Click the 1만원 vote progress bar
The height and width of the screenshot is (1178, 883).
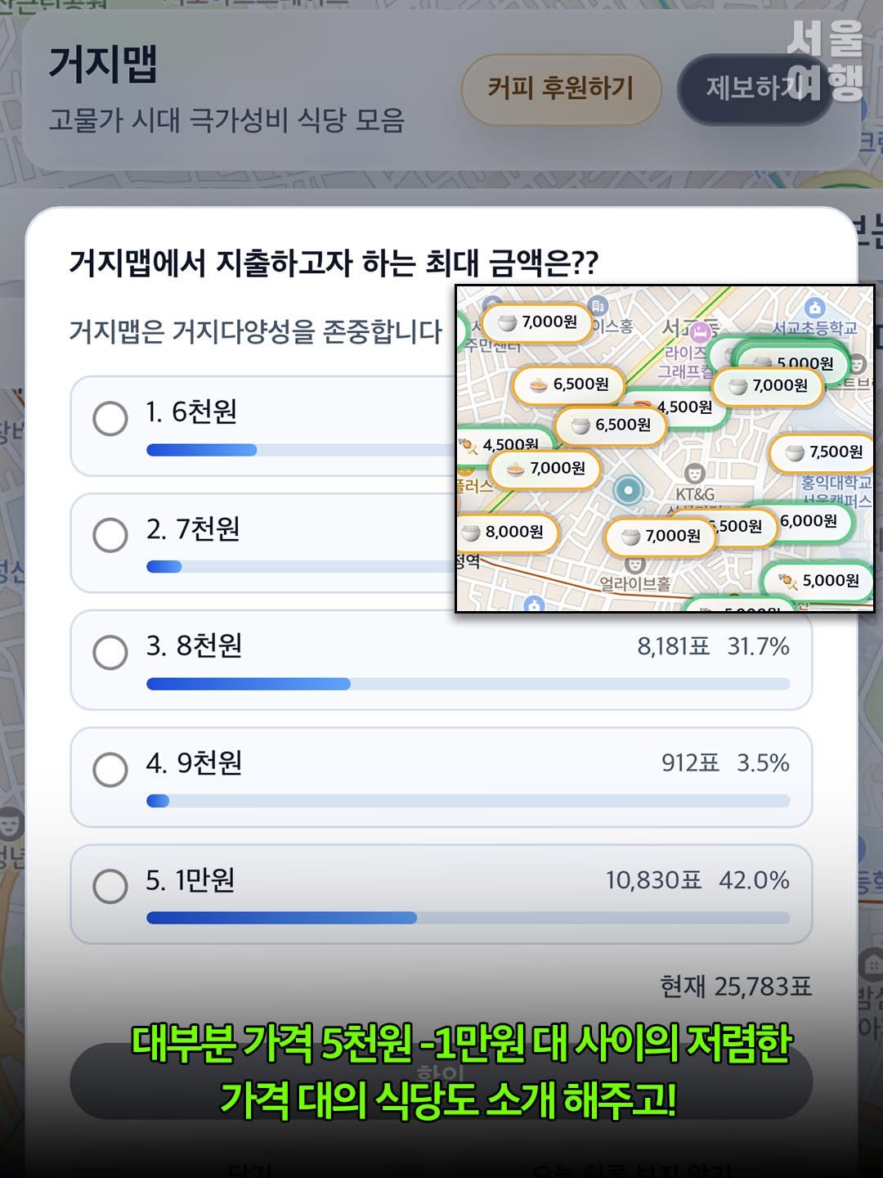coord(468,918)
